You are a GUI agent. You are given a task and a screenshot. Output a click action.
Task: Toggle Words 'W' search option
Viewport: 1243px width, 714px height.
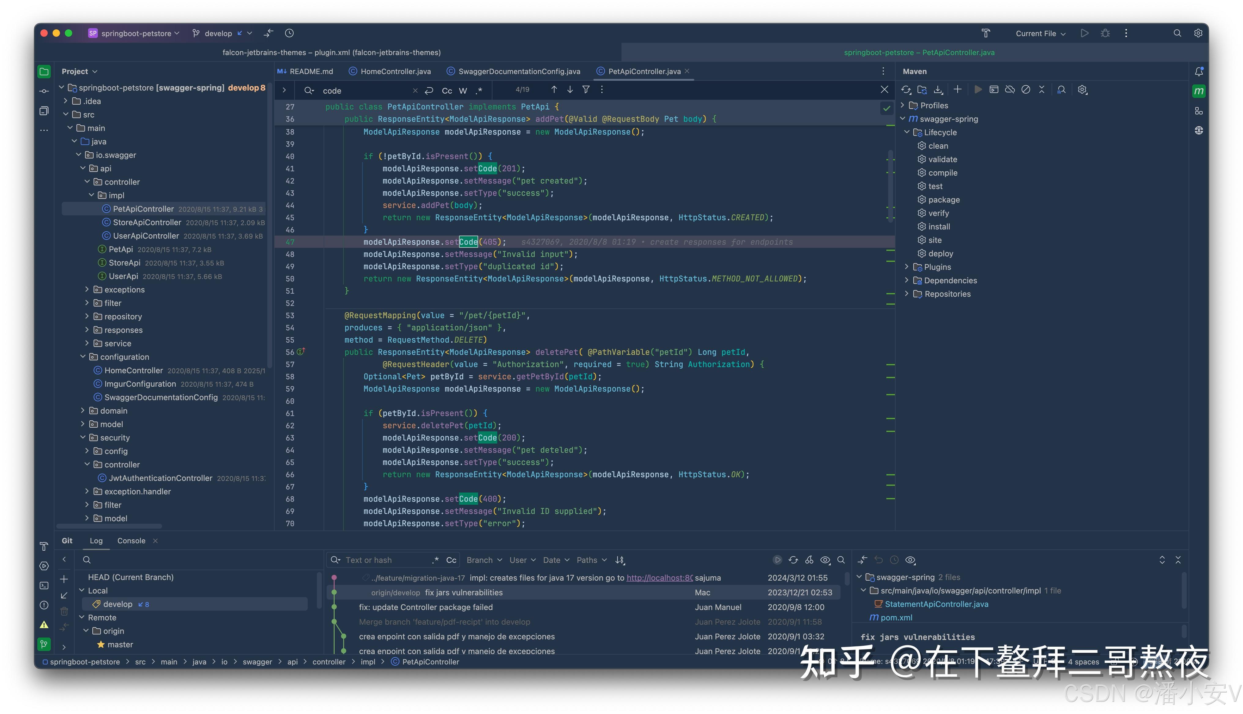(x=463, y=91)
